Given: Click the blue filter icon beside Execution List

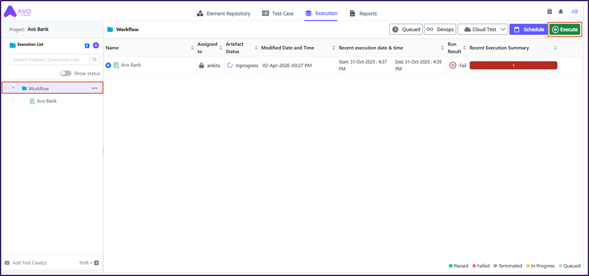Looking at the screenshot, I should 87,45.
